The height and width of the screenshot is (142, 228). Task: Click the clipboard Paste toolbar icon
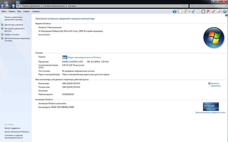pos(203,11)
